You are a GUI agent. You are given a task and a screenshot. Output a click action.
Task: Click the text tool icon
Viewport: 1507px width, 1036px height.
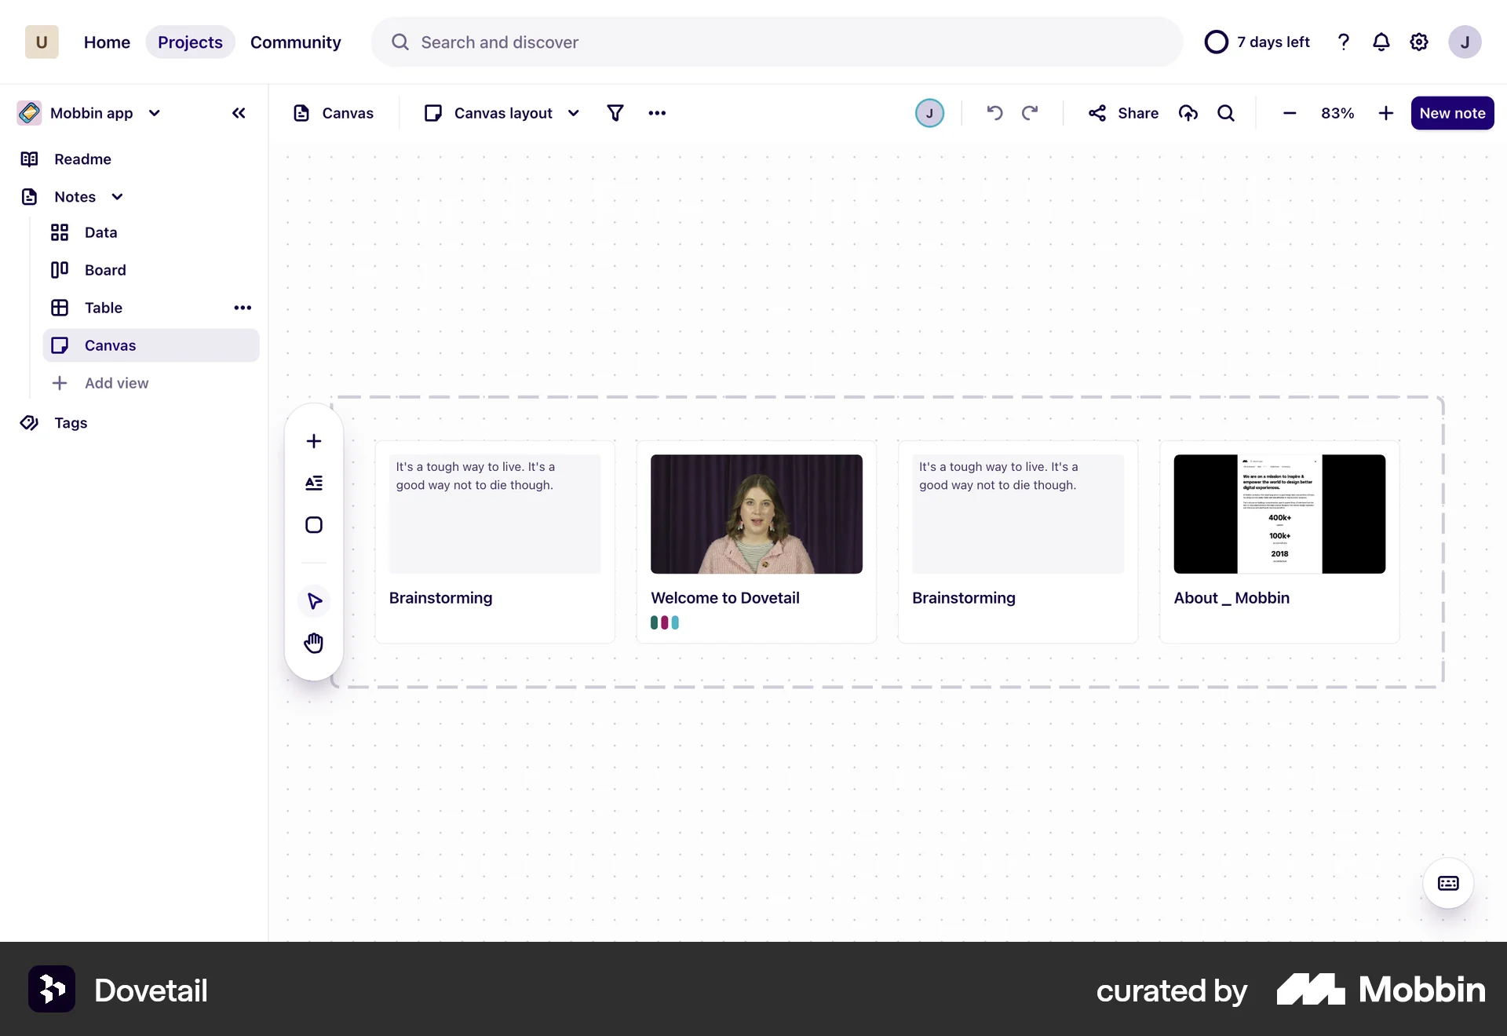[314, 483]
